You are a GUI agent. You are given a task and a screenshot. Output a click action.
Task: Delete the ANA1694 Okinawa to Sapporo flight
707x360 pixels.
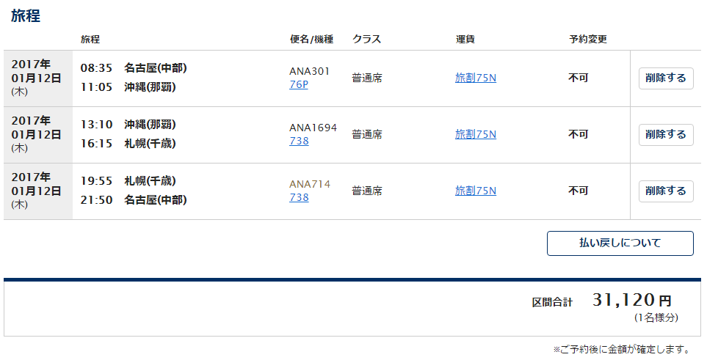[666, 135]
